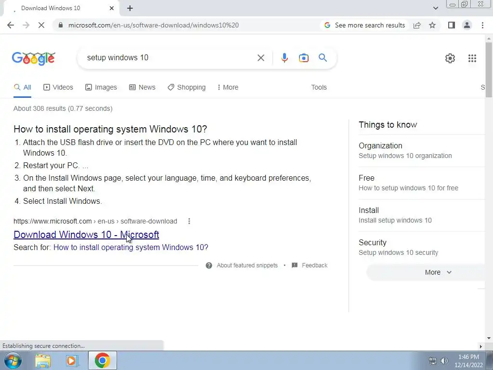Click the address bar URL

click(x=154, y=25)
